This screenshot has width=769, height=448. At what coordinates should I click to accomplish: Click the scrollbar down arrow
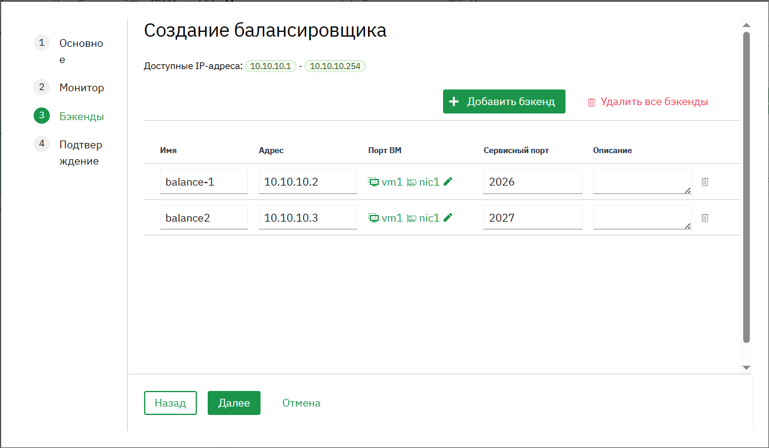point(746,367)
